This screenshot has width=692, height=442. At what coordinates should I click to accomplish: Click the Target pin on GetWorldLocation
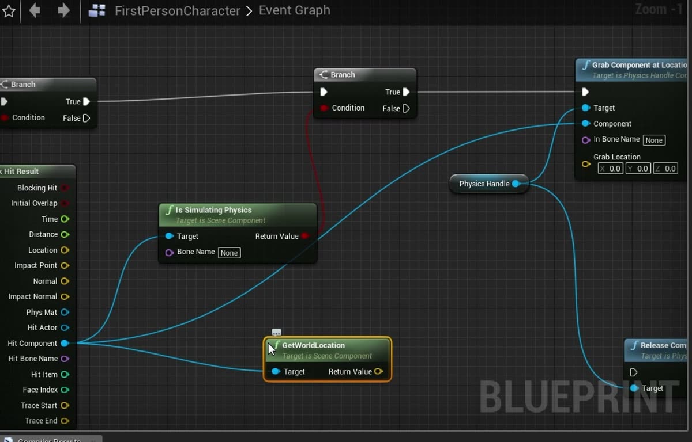[276, 372]
